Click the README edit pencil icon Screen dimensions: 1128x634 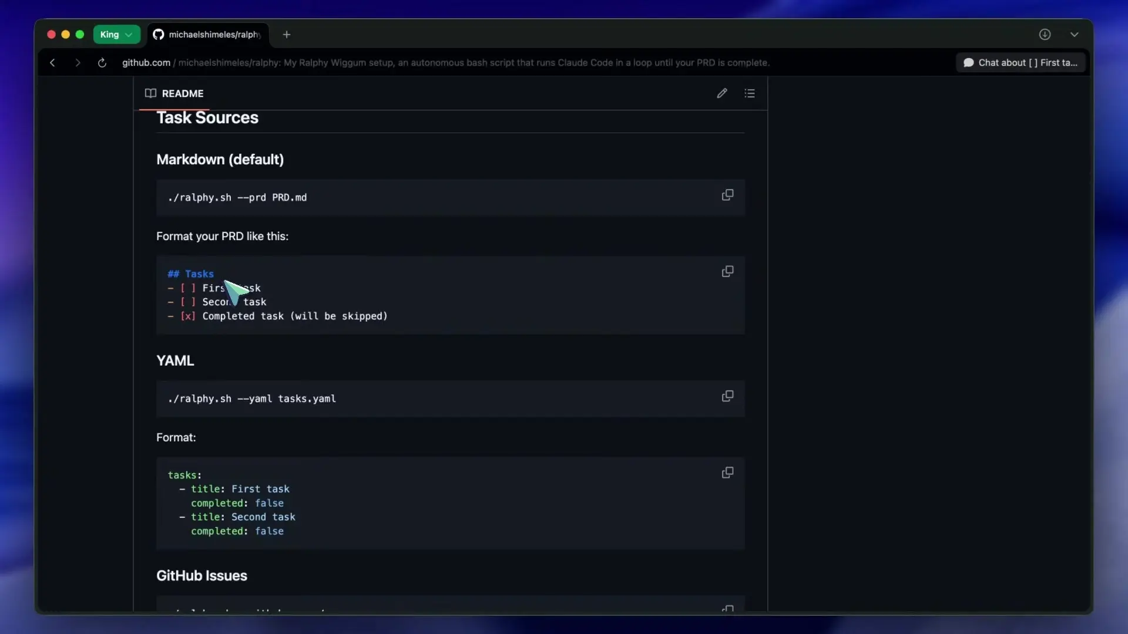722,93
